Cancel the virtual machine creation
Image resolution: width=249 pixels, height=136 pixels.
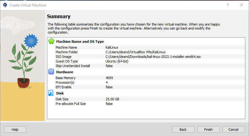[233, 130]
